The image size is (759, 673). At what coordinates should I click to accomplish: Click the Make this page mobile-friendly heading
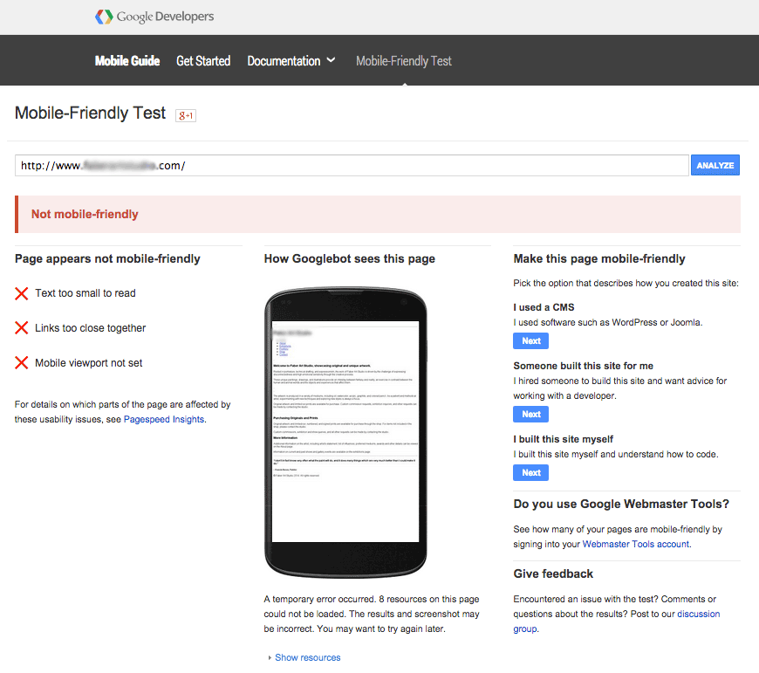(x=599, y=259)
